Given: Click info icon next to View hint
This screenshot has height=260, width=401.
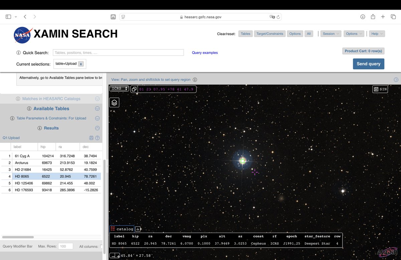Looking at the screenshot, I should (195, 80).
